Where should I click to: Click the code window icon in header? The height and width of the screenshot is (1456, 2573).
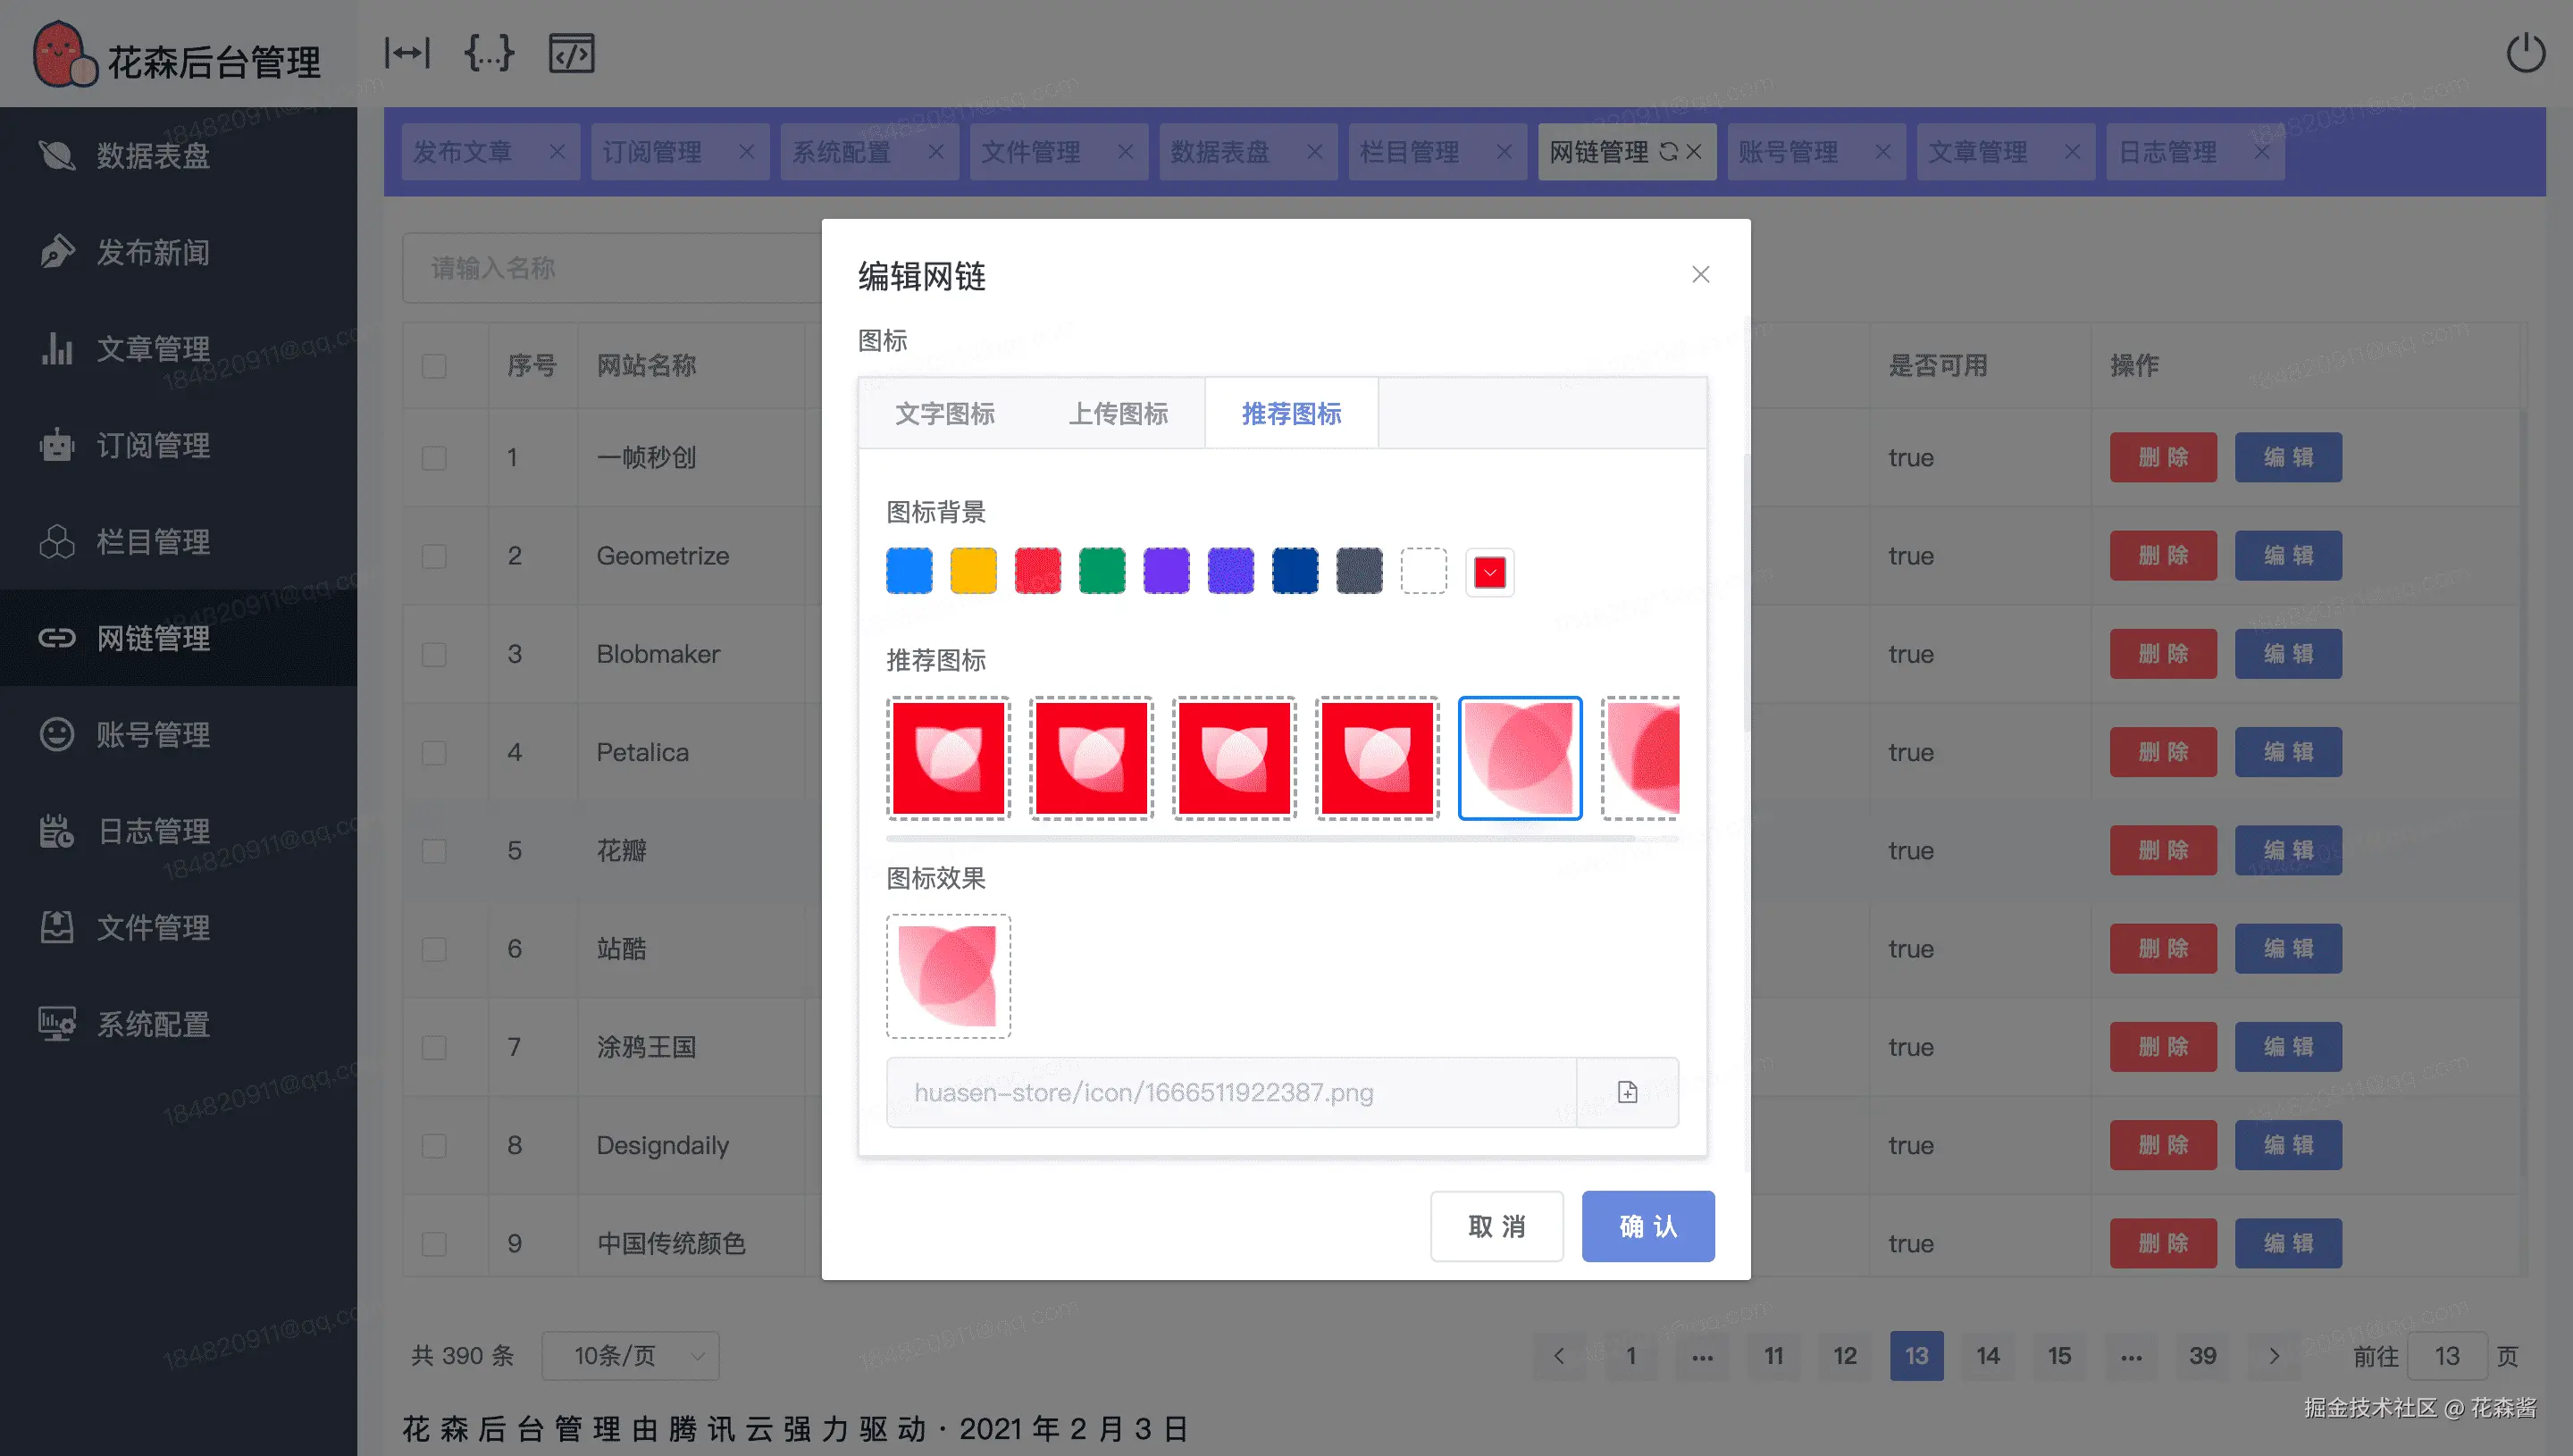point(571,53)
